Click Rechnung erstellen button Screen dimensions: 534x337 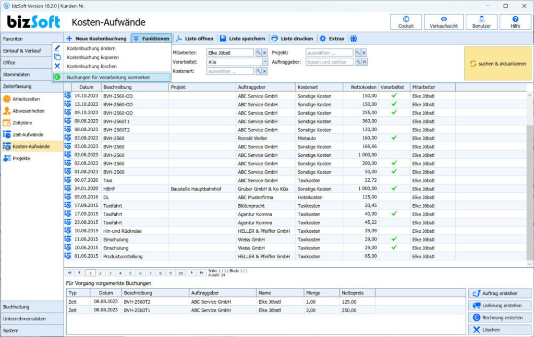[500, 318]
